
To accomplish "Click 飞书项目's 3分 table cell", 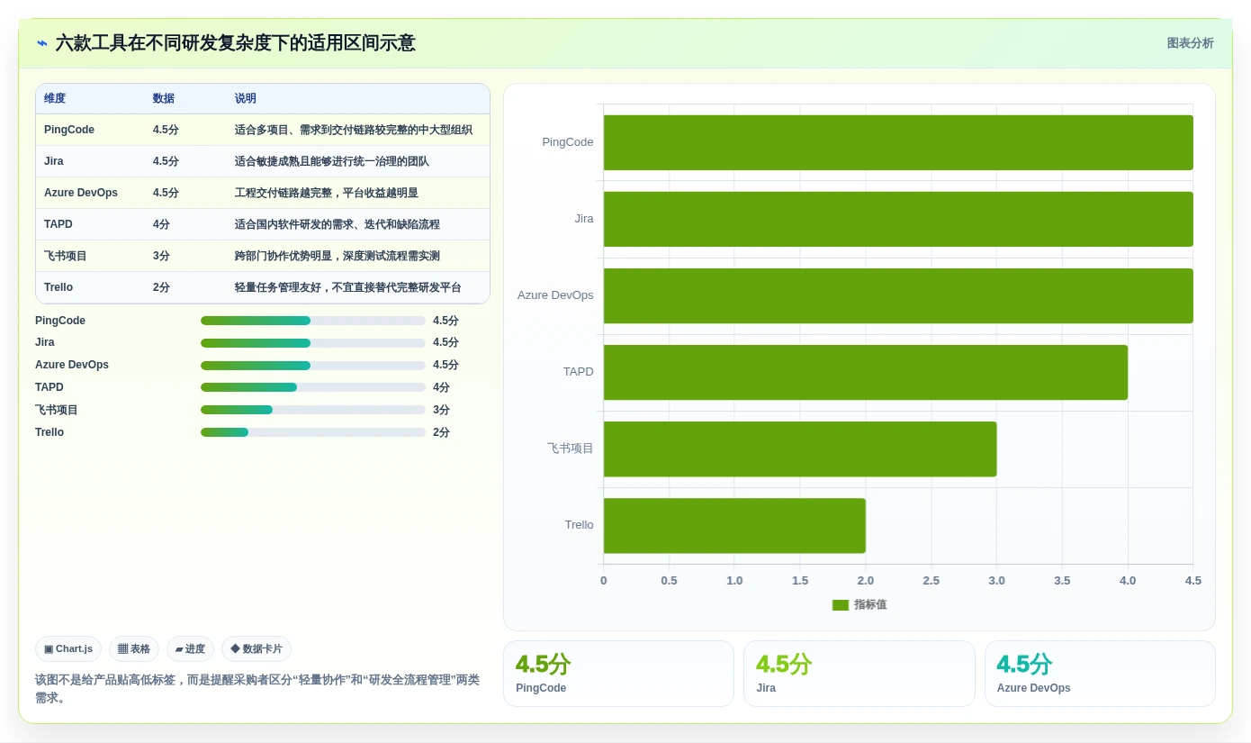I will pos(162,256).
